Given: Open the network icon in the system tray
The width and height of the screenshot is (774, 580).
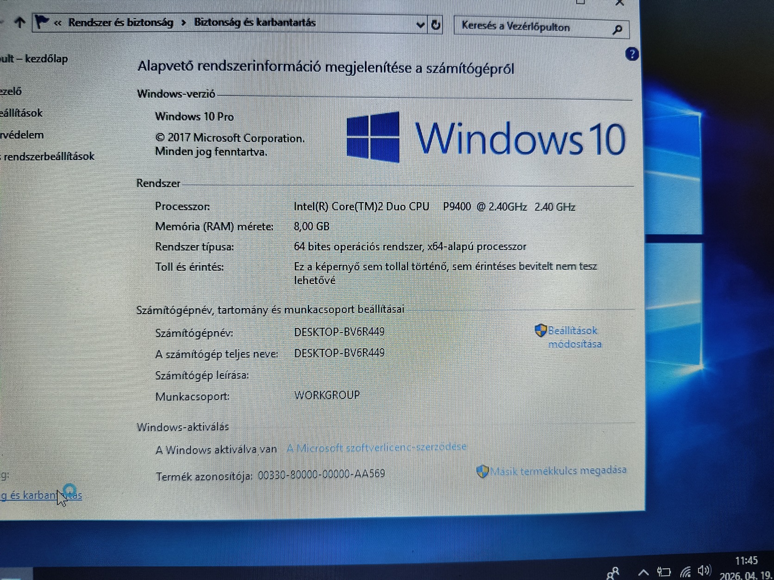Looking at the screenshot, I should (x=685, y=572).
